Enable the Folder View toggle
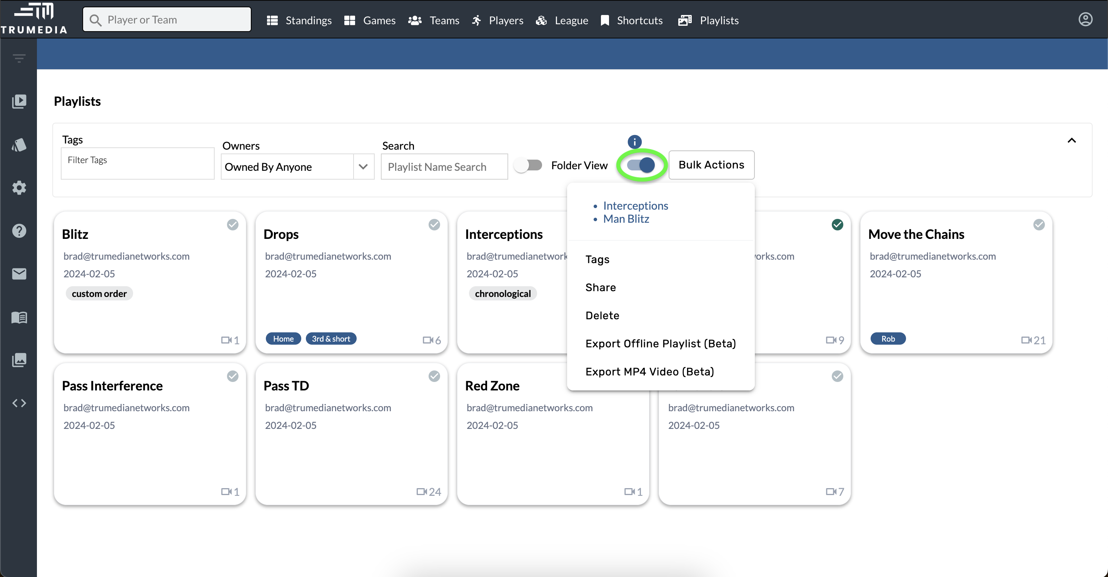 [x=529, y=165]
